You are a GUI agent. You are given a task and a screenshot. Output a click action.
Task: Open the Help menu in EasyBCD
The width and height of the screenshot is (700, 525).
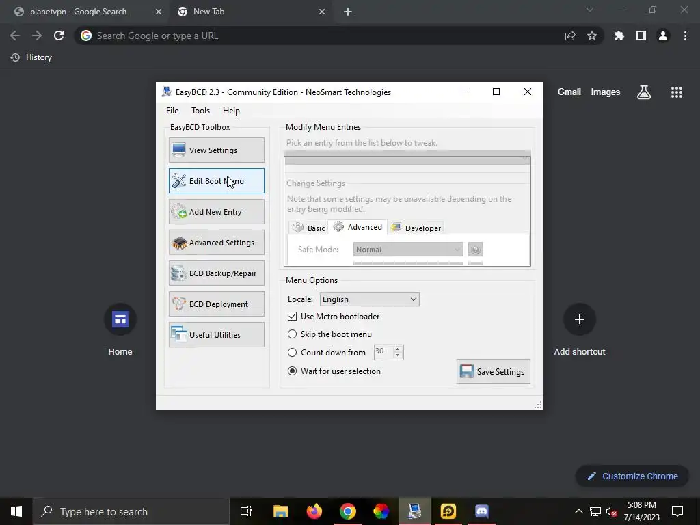(231, 111)
